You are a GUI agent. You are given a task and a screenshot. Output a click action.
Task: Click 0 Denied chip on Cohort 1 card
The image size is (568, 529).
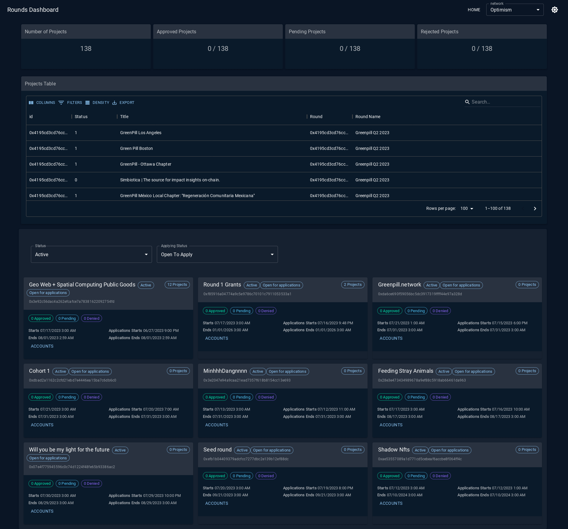pos(91,397)
